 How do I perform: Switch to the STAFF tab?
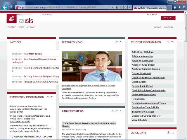(21, 27)
